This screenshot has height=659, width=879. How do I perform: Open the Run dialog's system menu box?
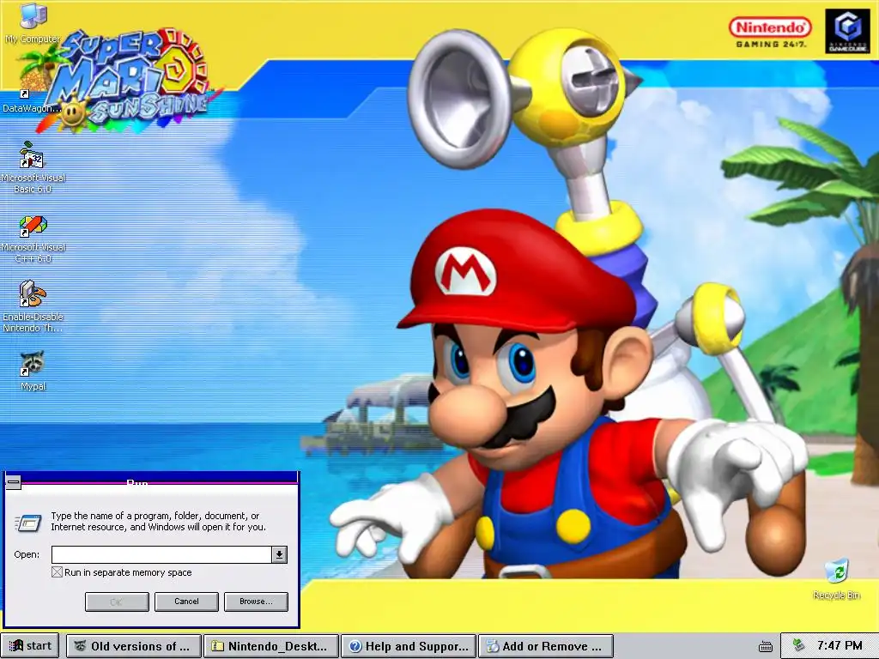[x=14, y=482]
